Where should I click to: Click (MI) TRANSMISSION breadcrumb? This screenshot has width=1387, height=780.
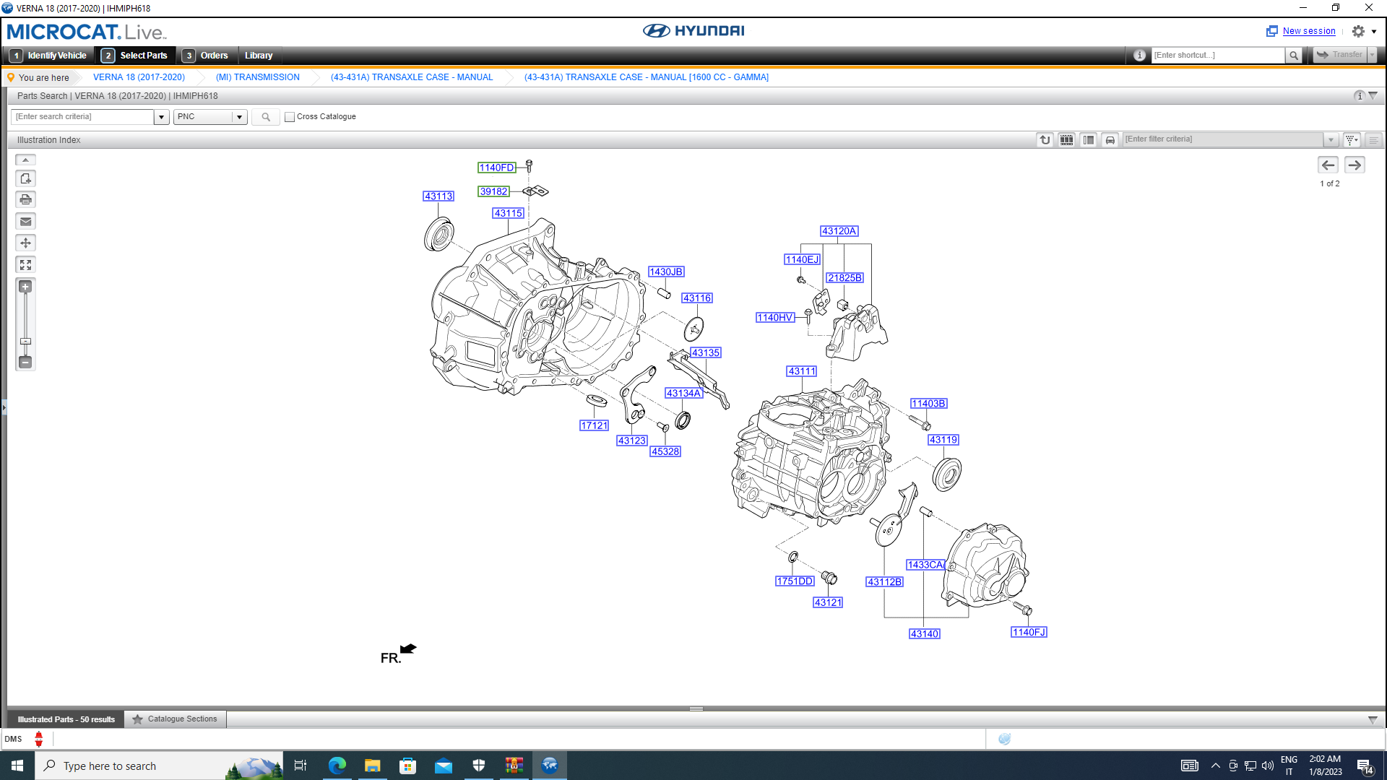(x=257, y=77)
